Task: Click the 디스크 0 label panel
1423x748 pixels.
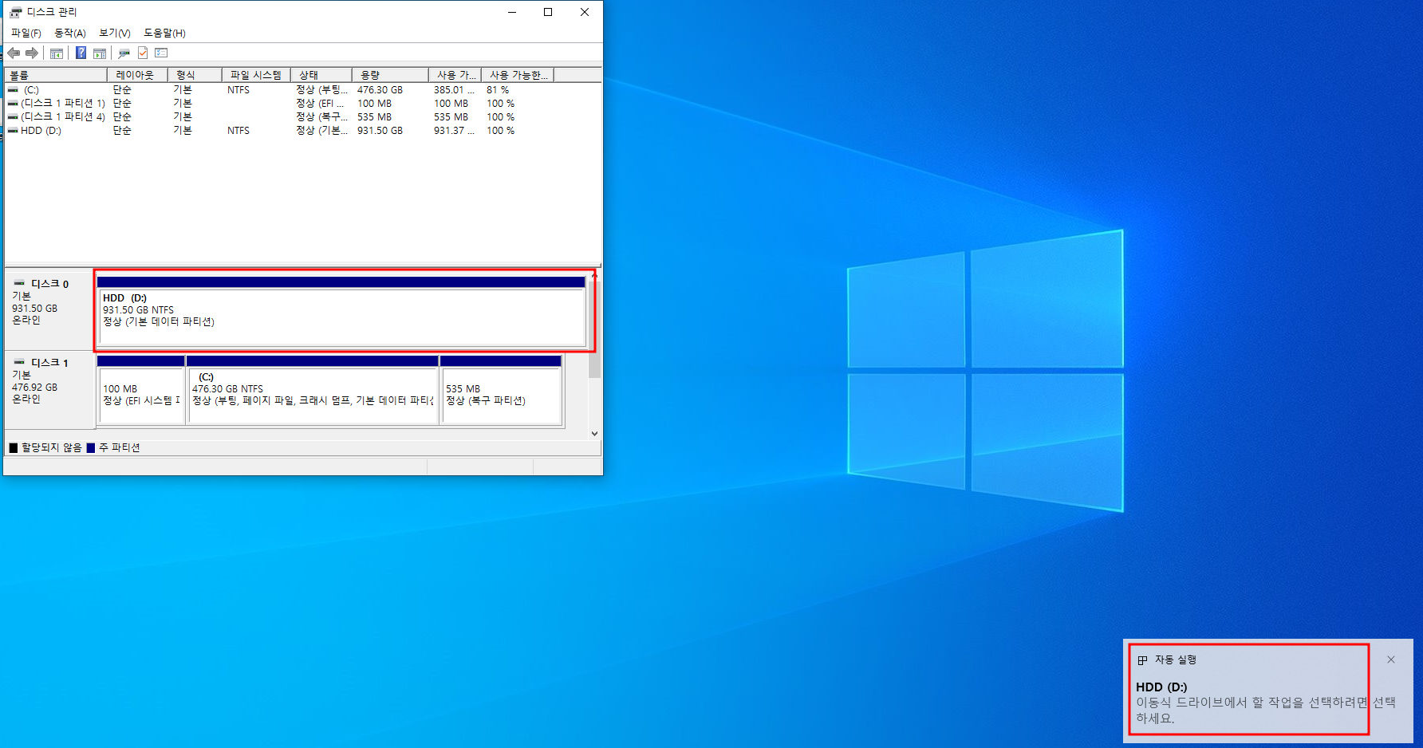Action: coord(49,310)
